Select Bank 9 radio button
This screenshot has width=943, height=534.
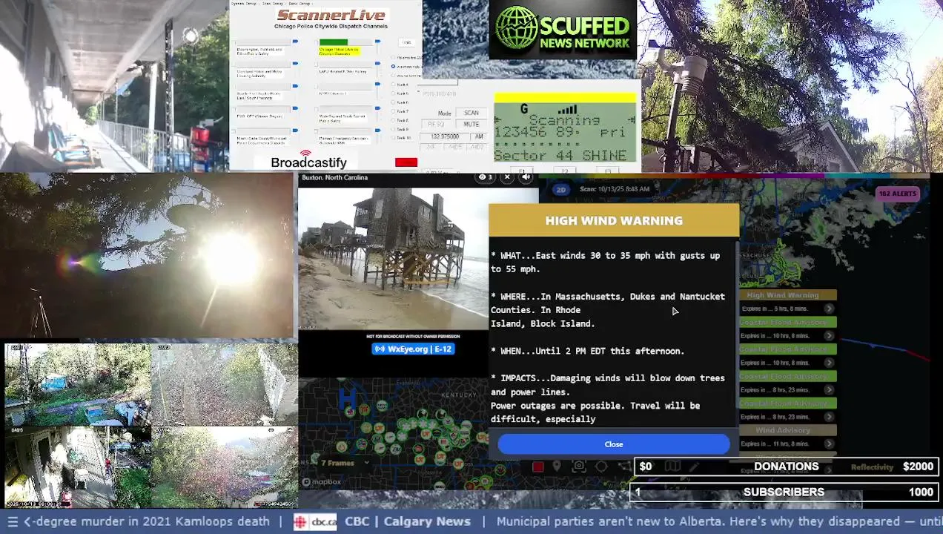393,129
